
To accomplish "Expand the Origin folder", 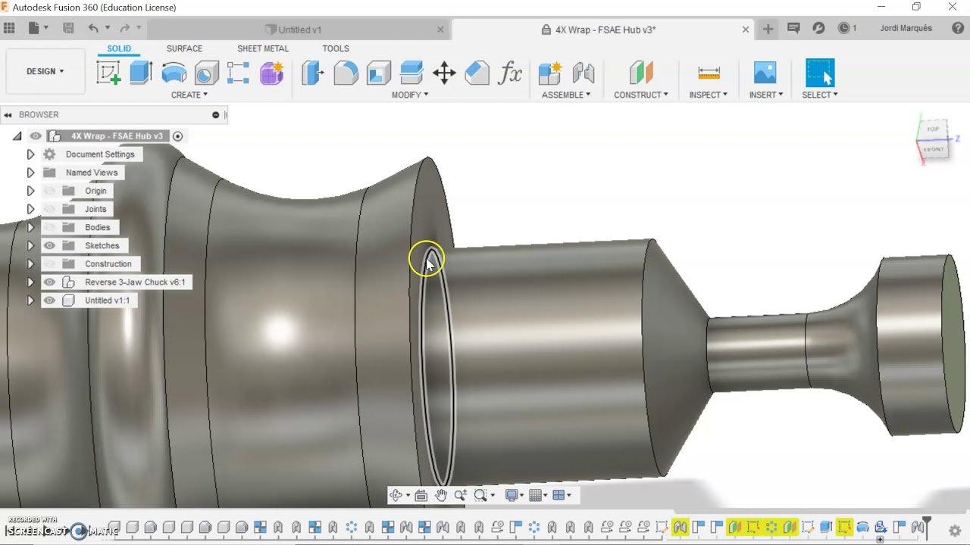I will tap(30, 191).
